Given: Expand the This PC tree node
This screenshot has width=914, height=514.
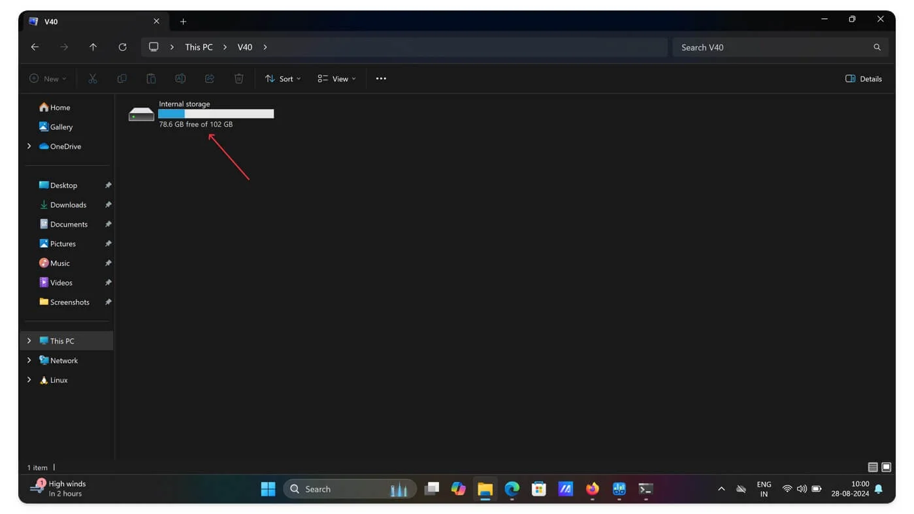Looking at the screenshot, I should click(x=29, y=341).
